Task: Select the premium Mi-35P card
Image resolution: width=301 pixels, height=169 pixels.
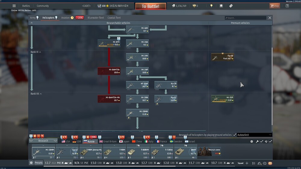Action: [222, 99]
